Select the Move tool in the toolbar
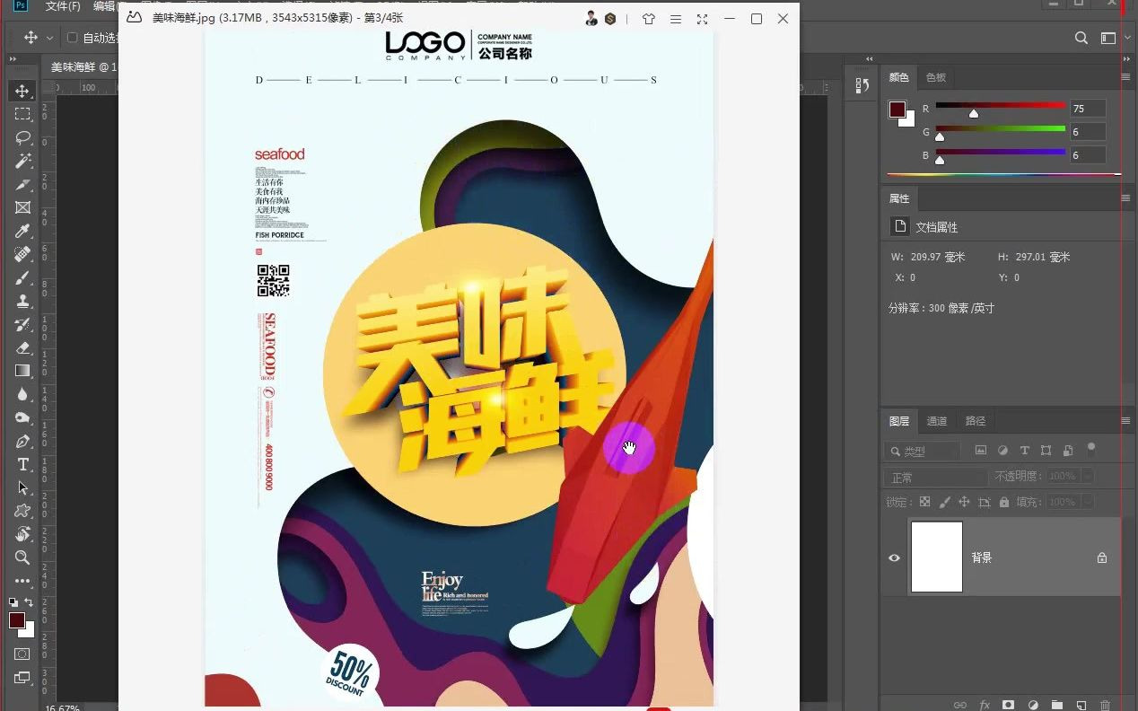Image resolution: width=1138 pixels, height=711 pixels. tap(22, 90)
